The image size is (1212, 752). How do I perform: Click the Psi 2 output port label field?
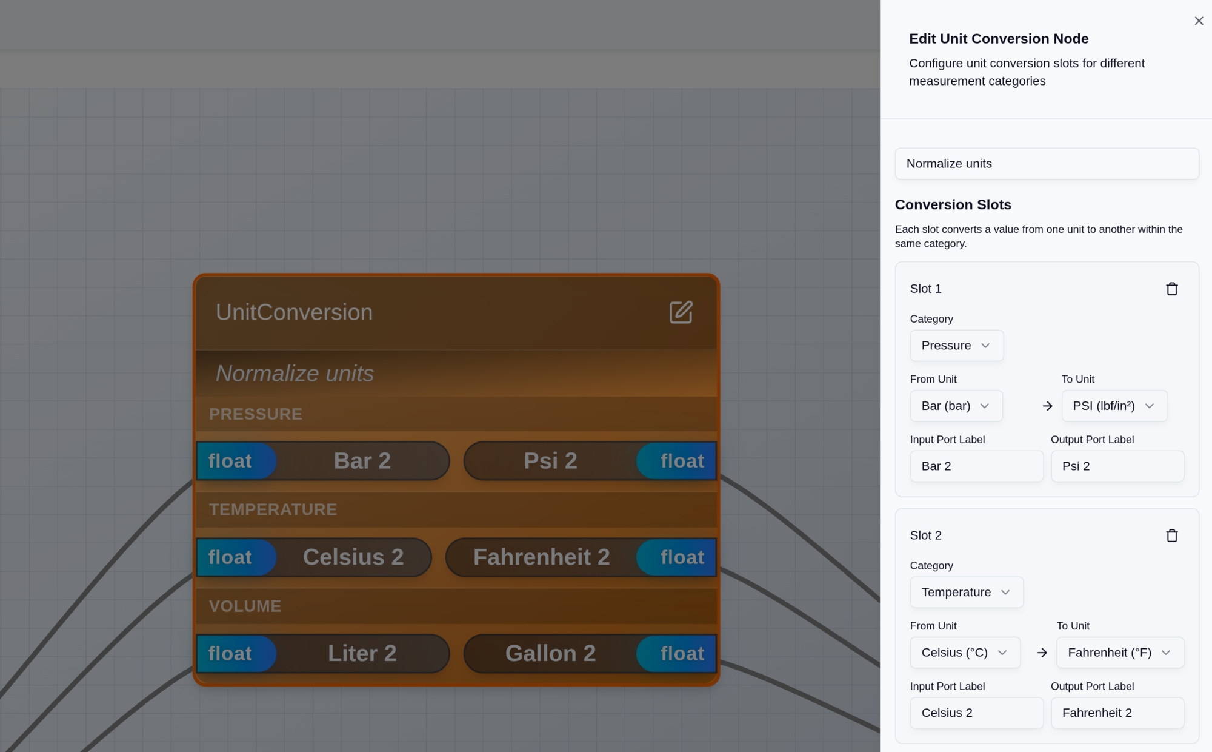click(x=1117, y=466)
